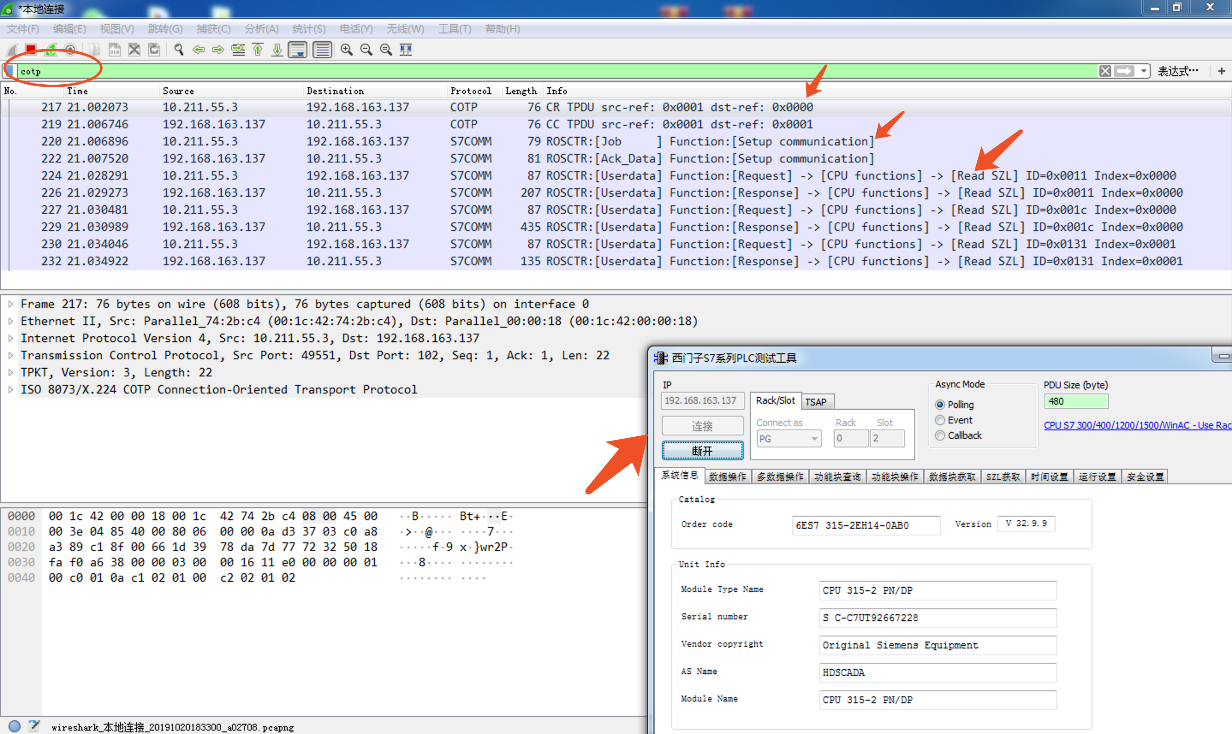Go back with the green left arrow

point(199,50)
